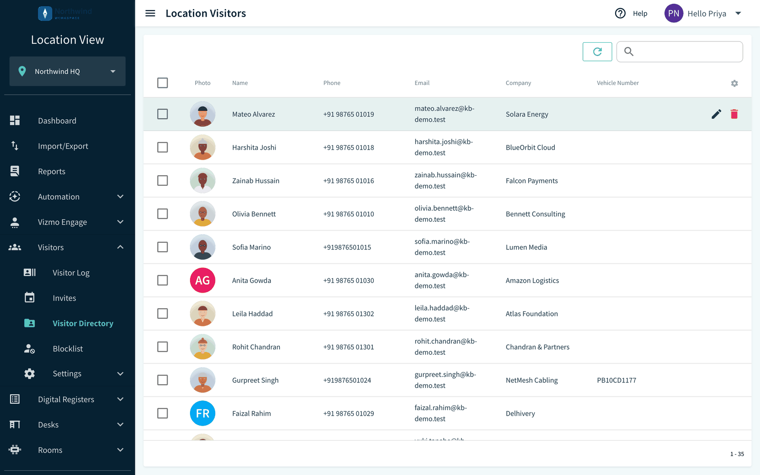Expand the Digital Registers chevron
This screenshot has width=760, height=475.
[x=120, y=399]
